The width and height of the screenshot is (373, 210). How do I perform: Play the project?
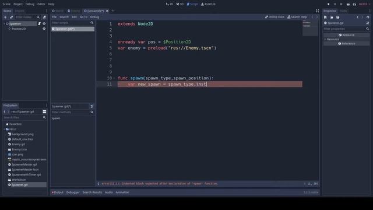(x=328, y=4)
